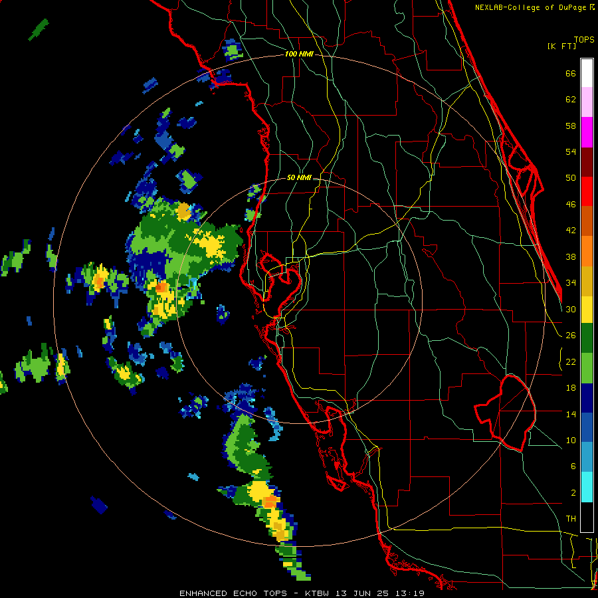
Task: Click the KTBW station identifier in caption
Action: coord(318,593)
